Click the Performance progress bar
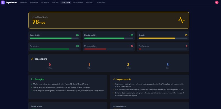The width and height of the screenshot is (221, 109). pos(54,49)
